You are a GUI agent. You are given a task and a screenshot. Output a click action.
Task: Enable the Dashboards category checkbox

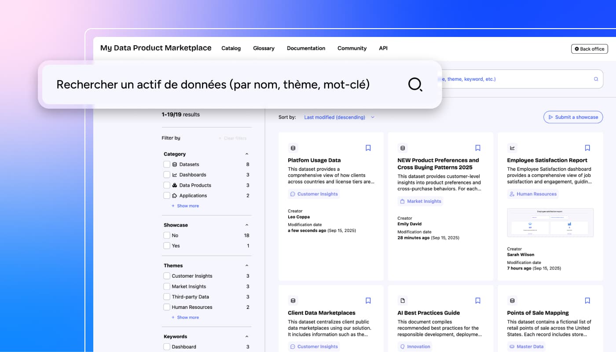(x=167, y=175)
